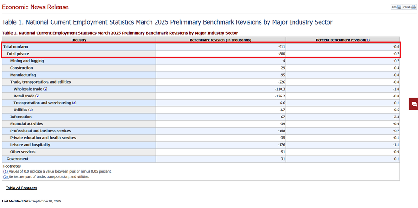Click the 3.7 Utilities revision value
Viewport: 418px width, 208px height.
283,110
